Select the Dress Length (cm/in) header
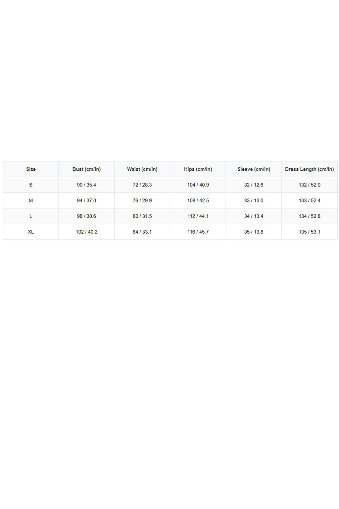The height and width of the screenshot is (509, 339). click(310, 169)
